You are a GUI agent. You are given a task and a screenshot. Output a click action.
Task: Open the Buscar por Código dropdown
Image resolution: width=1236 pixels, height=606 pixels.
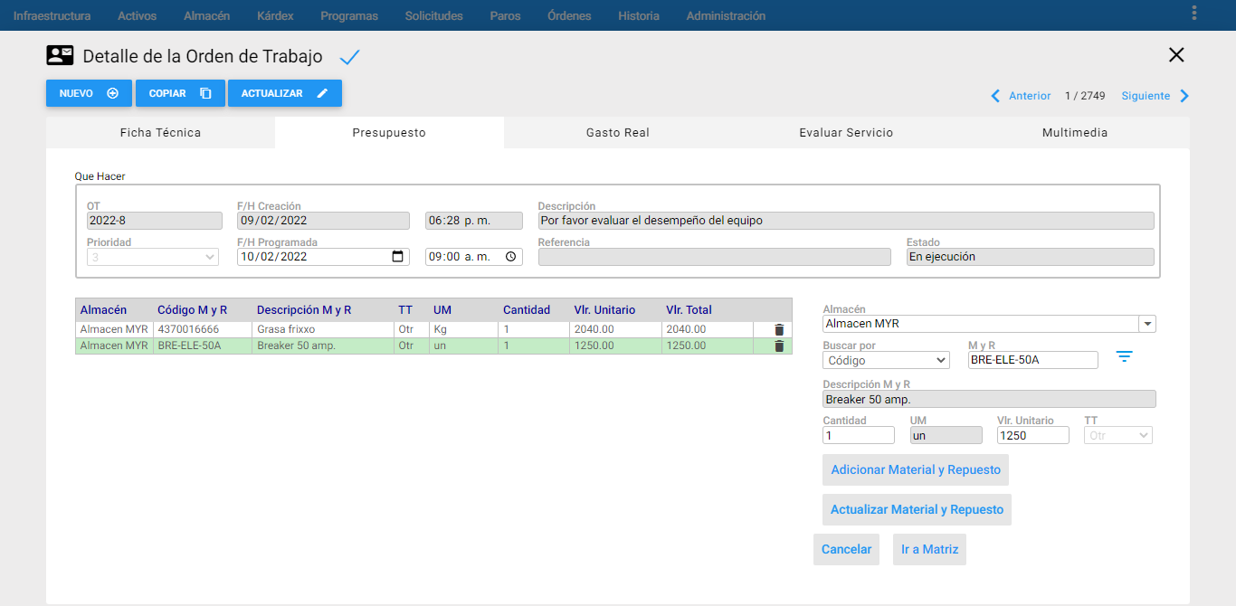(886, 360)
